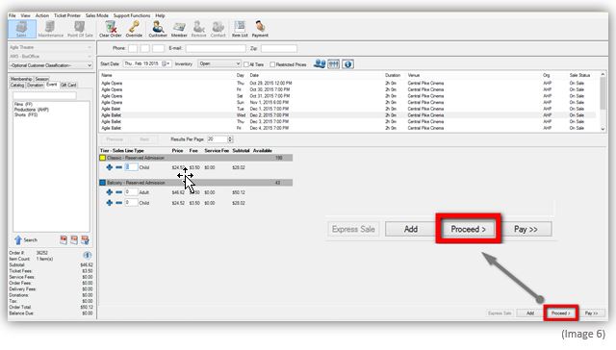Click the Override key icon
The width and height of the screenshot is (616, 350).
[134, 29]
